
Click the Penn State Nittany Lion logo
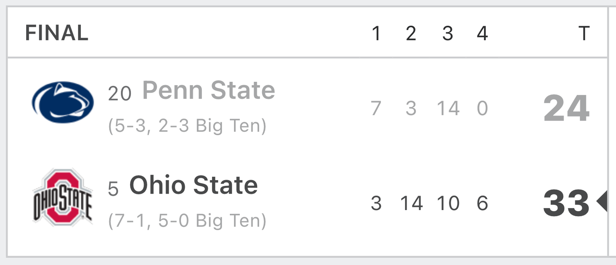(x=63, y=102)
